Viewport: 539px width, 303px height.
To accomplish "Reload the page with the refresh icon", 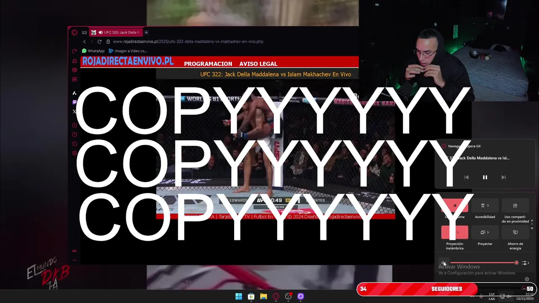I will click(x=99, y=42).
